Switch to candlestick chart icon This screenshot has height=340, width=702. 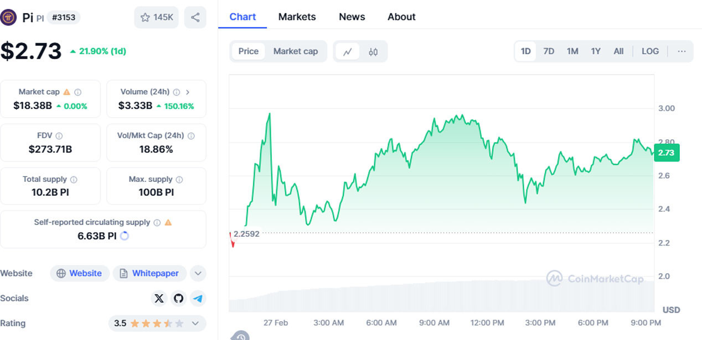coord(373,51)
